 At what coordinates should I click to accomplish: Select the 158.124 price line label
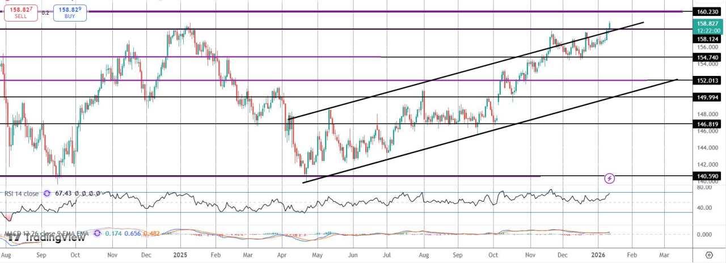(x=707, y=39)
